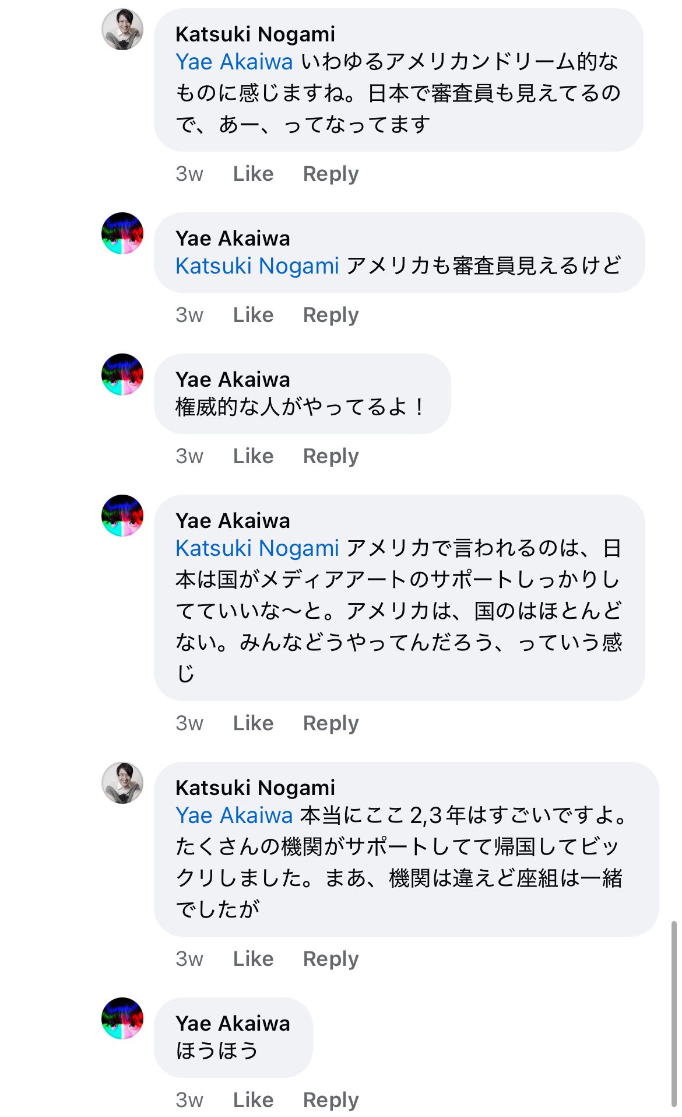Click the vertical scrollbar at the right edge
The height and width of the screenshot is (1117, 682).
(x=674, y=1014)
